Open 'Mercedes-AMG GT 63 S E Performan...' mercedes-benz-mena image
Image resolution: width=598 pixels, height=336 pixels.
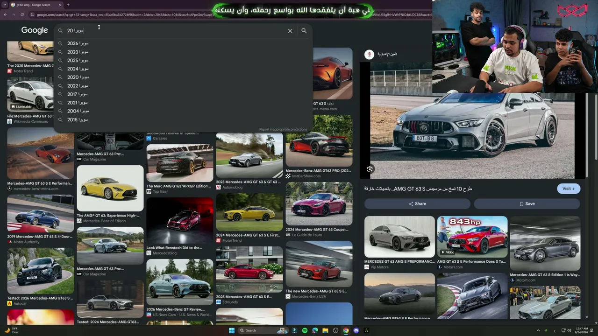[x=41, y=153]
